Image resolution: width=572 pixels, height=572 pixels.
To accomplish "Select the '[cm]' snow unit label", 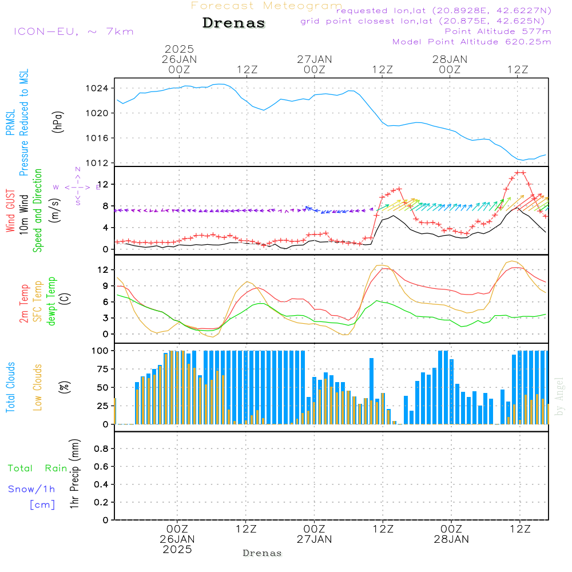I will click(42, 505).
